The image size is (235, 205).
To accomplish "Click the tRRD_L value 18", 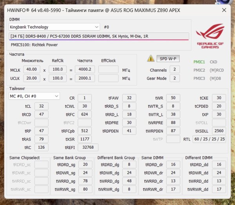I will tap(129, 114).
